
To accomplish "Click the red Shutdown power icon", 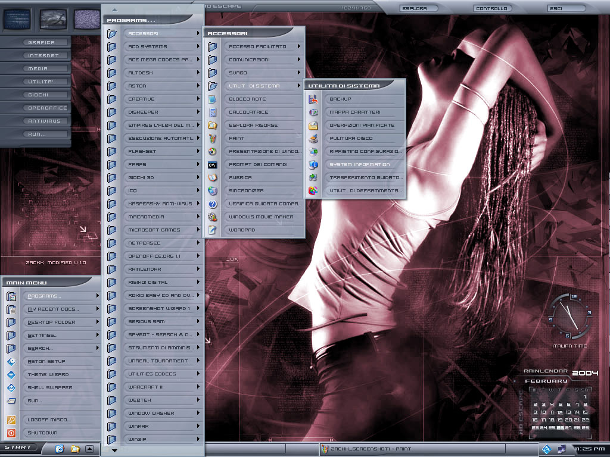I will (11, 433).
